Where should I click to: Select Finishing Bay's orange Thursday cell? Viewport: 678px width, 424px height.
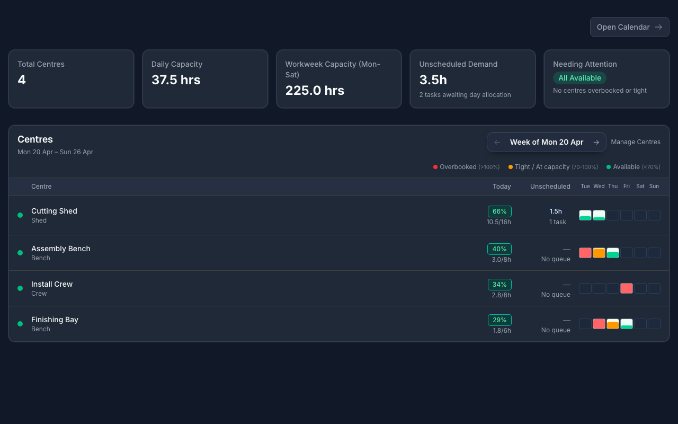click(613, 324)
